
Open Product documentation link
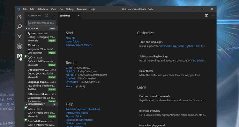(79, 120)
